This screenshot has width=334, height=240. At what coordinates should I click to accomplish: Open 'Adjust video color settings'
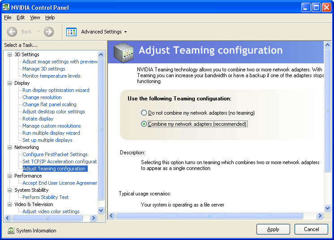[x=51, y=211]
